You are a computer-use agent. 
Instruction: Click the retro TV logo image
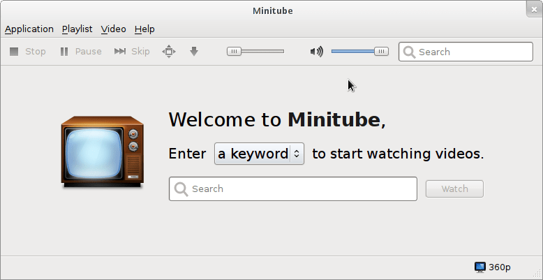[102, 152]
